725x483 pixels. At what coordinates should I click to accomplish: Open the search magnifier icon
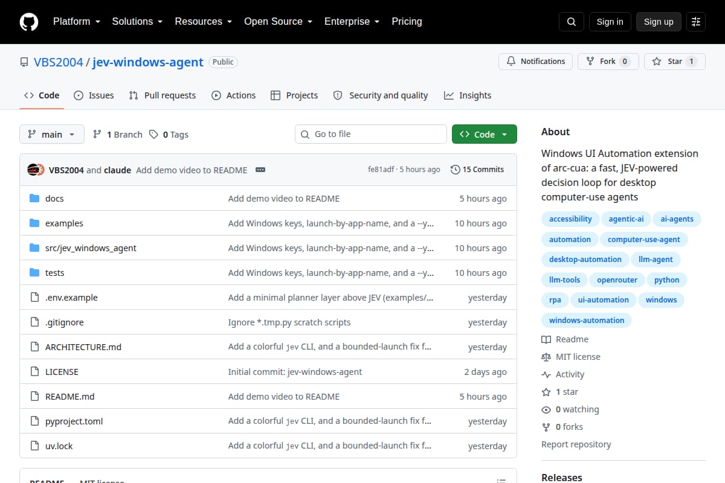pos(572,22)
